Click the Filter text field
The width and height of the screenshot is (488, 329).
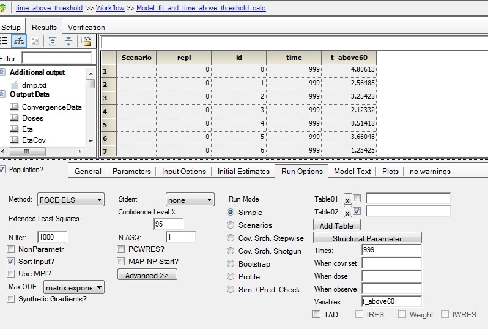(x=57, y=58)
